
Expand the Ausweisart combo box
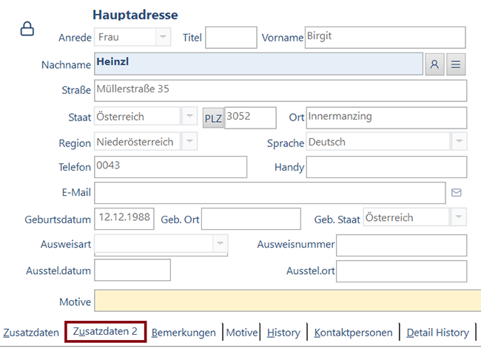pyautogui.click(x=220, y=244)
